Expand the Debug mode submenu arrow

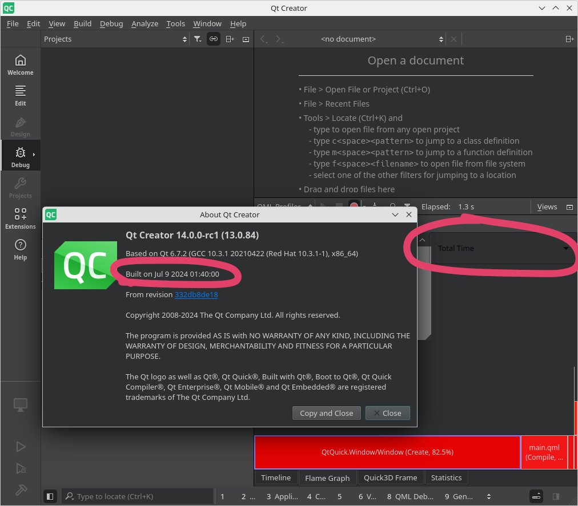34,155
